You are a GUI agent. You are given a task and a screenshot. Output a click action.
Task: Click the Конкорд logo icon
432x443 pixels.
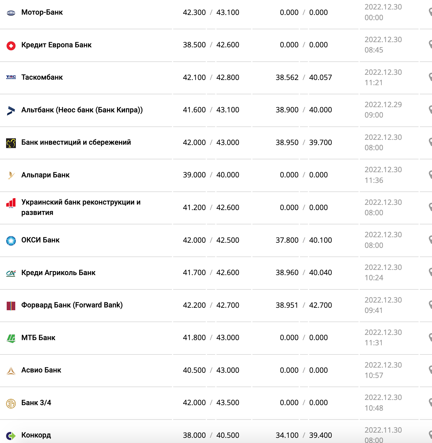(x=11, y=436)
